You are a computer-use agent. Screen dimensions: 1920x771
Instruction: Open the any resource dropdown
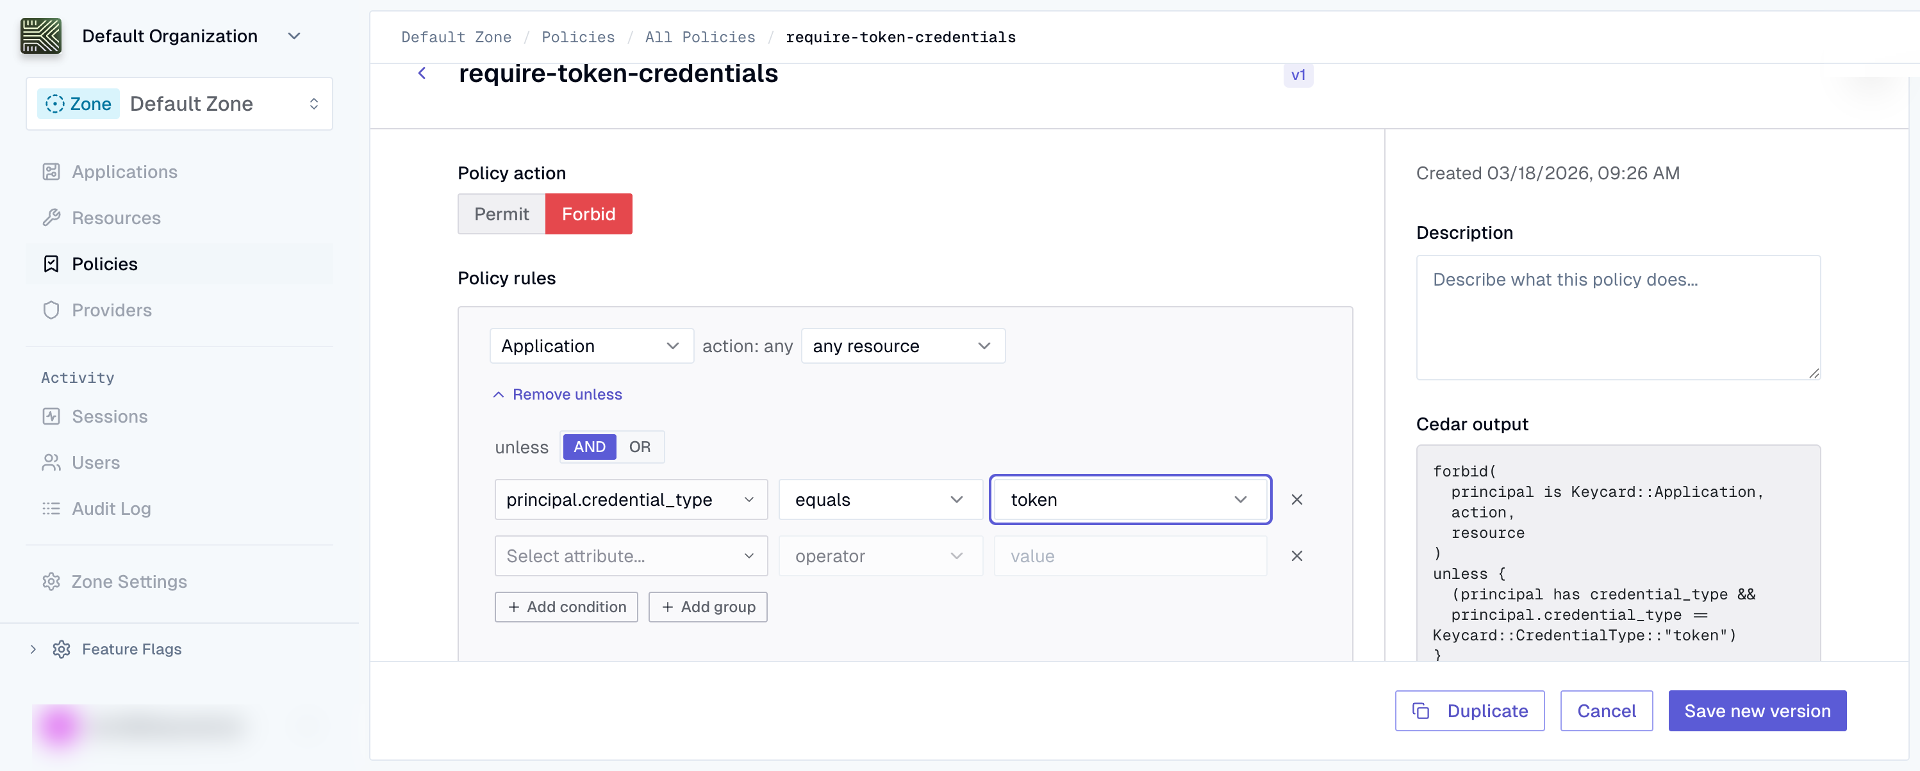coord(902,346)
